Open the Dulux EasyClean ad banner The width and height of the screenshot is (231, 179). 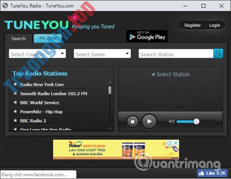tap(116, 149)
